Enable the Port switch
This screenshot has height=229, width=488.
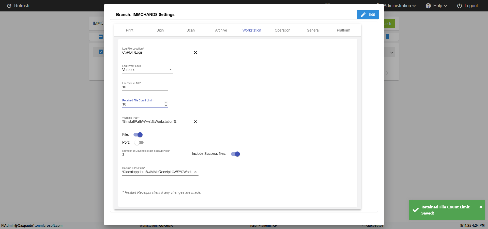click(x=139, y=143)
